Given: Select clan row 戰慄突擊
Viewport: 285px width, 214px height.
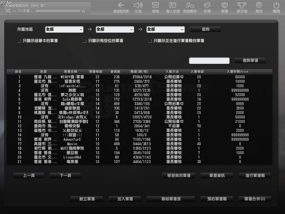Looking at the screenshot, I should pos(139,126).
